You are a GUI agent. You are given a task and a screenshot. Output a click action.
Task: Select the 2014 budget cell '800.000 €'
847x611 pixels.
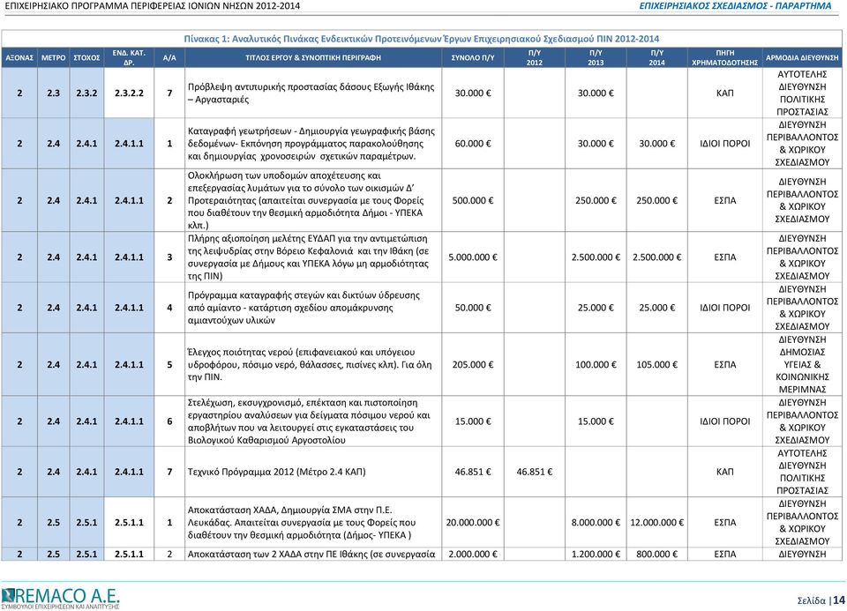[656, 555]
